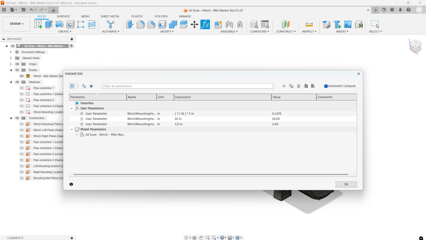
Task: Click the Insert Canvas image icon
Action: pyautogui.click(x=348, y=25)
